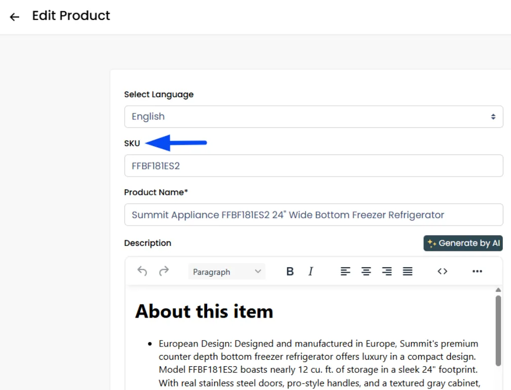Redo the last edit in editor

(x=164, y=271)
